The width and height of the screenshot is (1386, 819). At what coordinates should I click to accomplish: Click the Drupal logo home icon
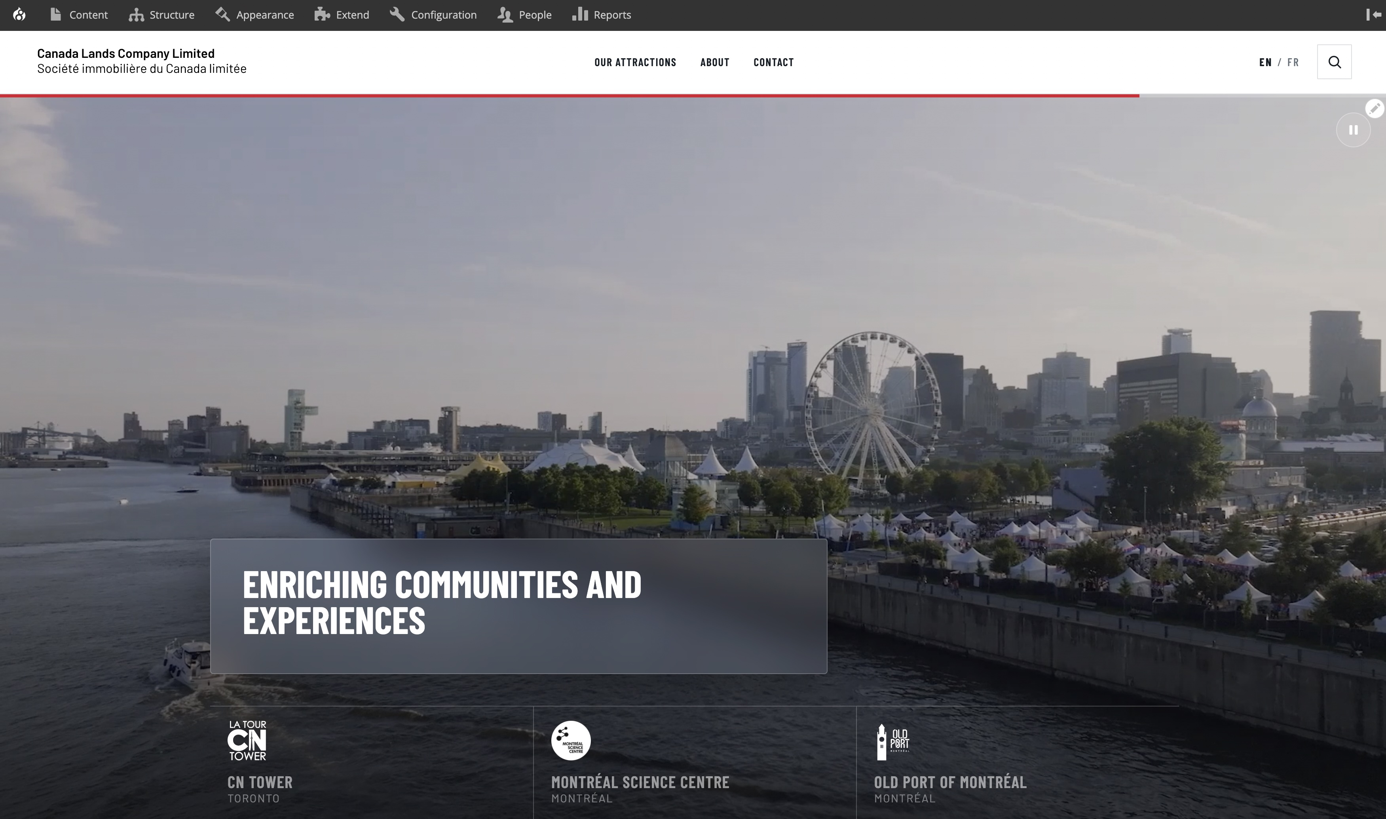pyautogui.click(x=19, y=15)
